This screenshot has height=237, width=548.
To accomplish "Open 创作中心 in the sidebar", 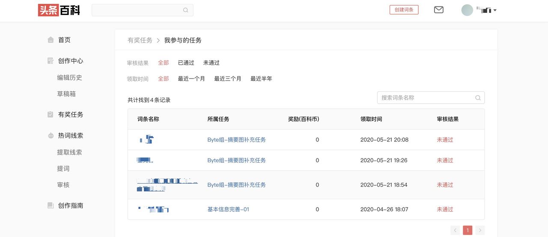I will [x=71, y=61].
